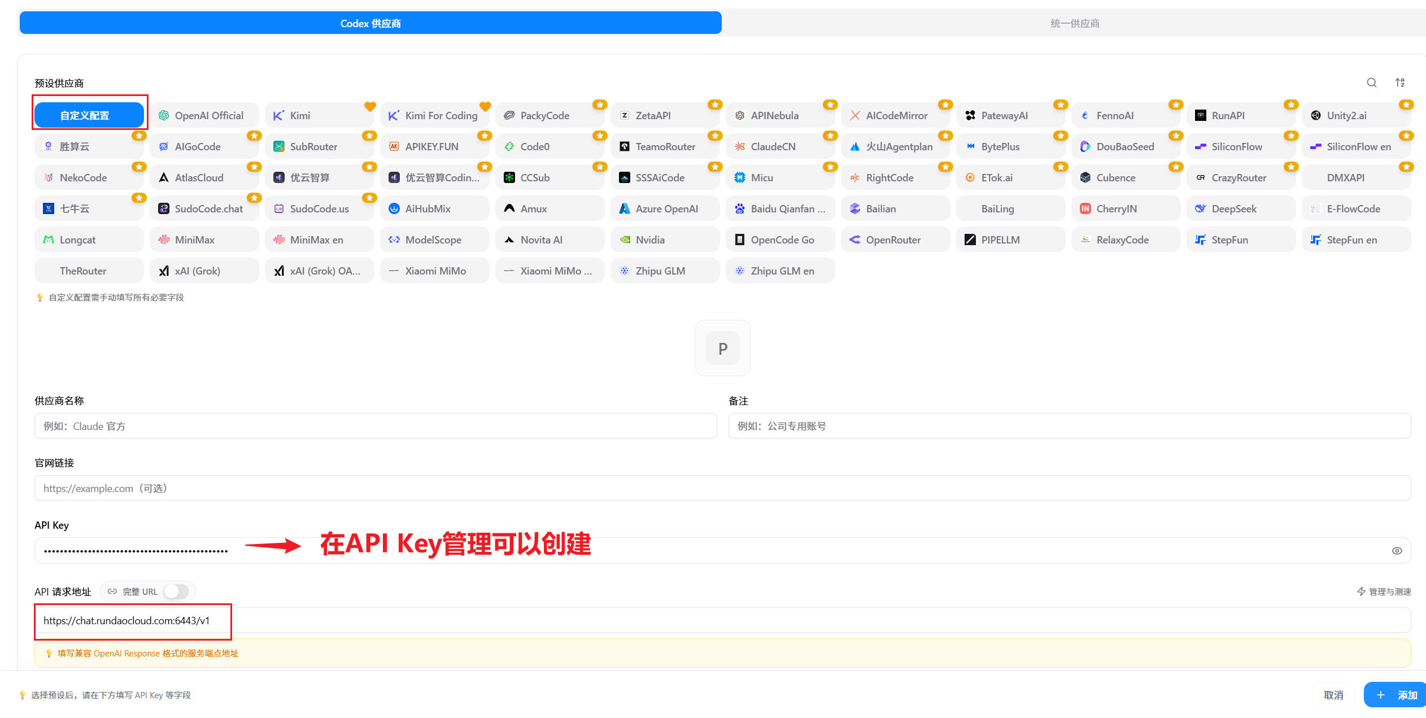This screenshot has width=1426, height=718.
Task: Click the 添加 button
Action: 1396,695
